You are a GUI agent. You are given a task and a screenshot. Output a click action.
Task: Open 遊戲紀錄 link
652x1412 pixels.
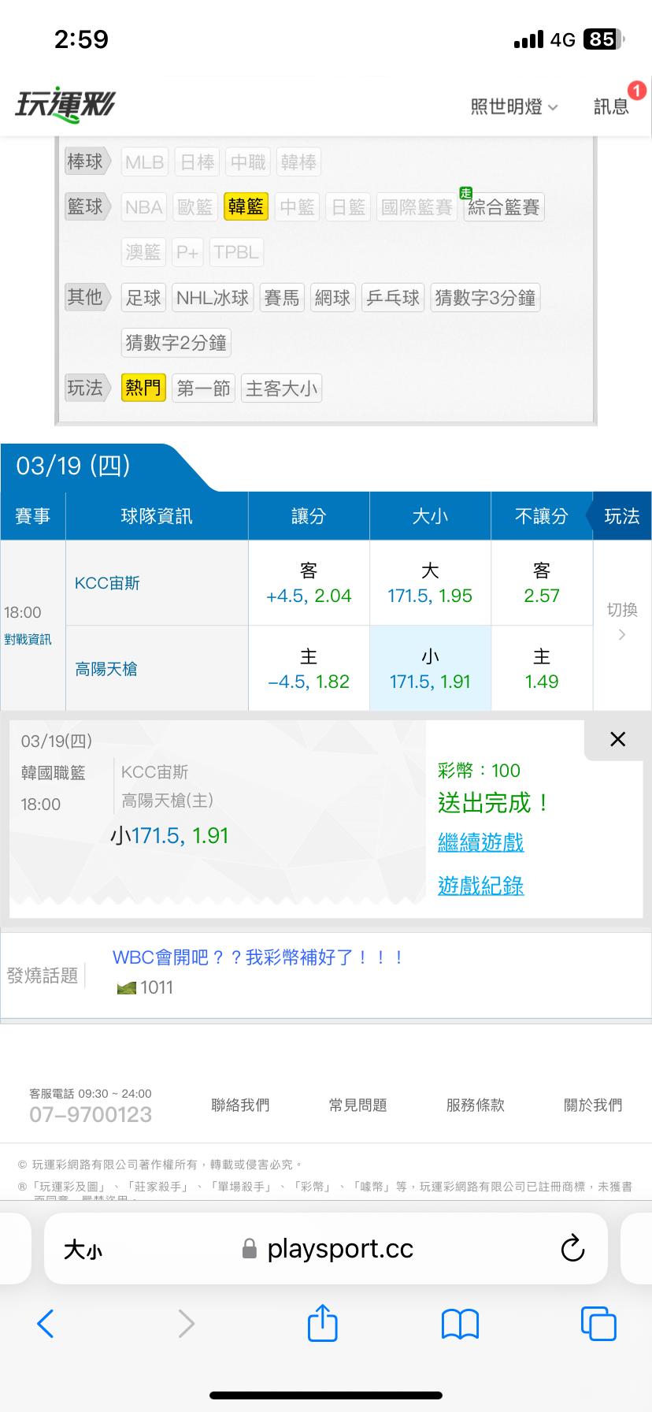[480, 886]
